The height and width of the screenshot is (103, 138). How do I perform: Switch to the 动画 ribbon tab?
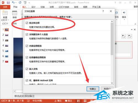(52, 7)
